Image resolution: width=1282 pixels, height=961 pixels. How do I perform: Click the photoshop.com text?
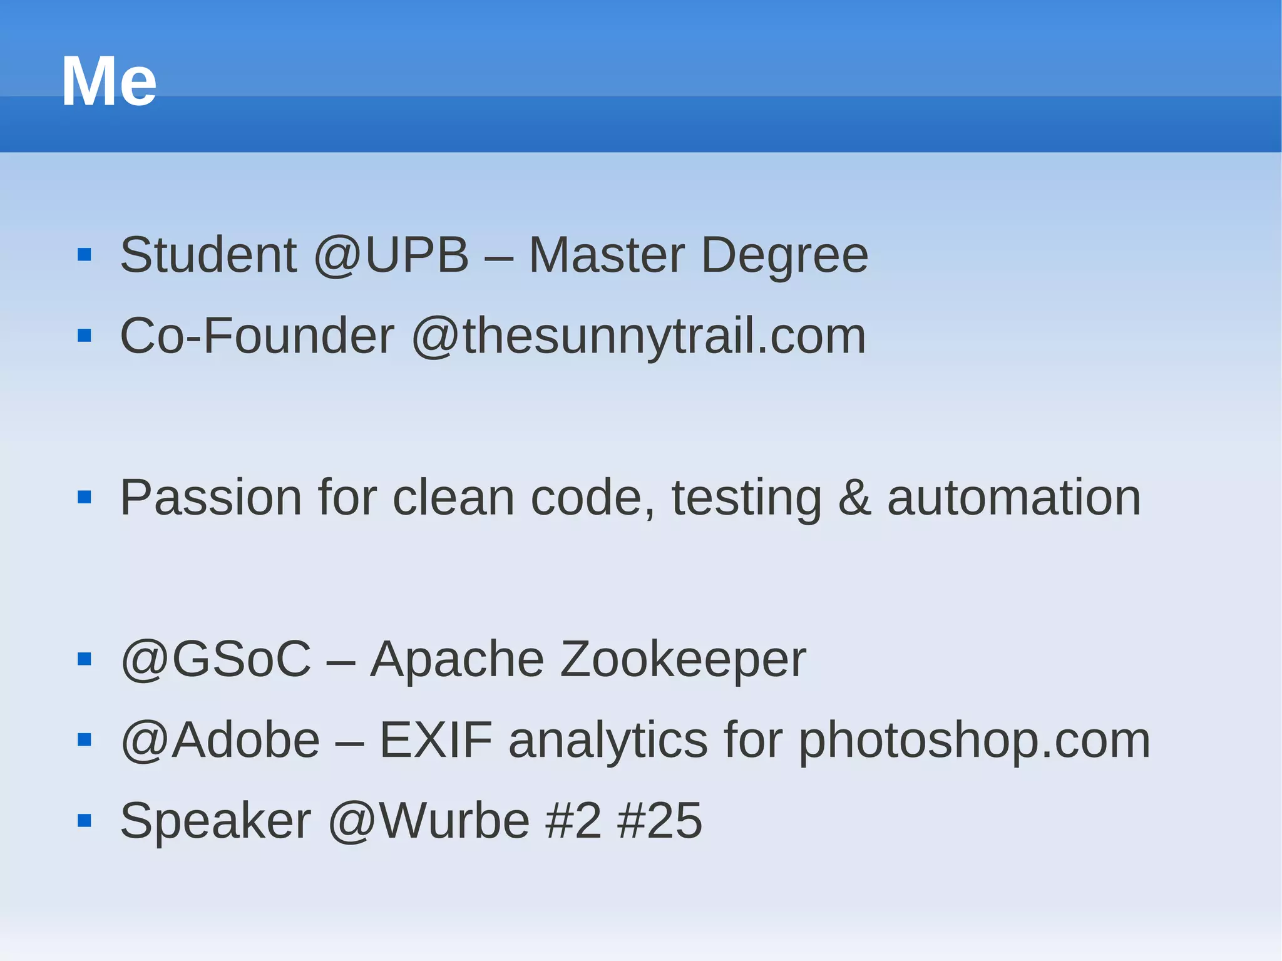tap(974, 740)
